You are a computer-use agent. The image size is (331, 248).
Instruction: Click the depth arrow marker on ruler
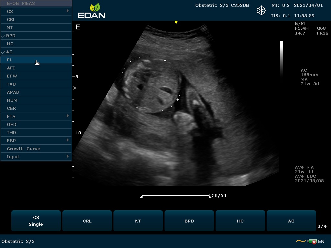pos(74,88)
